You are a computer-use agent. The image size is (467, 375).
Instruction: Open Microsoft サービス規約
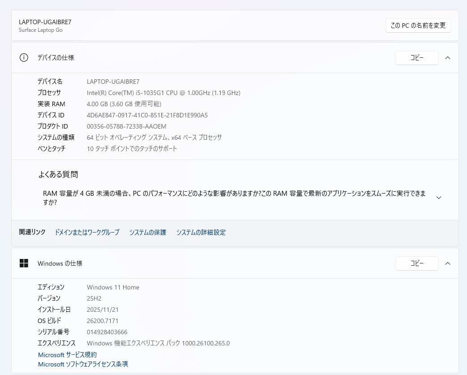pos(66,354)
